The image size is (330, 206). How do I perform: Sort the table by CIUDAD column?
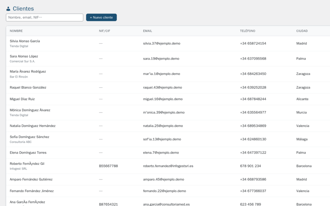coord(302,31)
